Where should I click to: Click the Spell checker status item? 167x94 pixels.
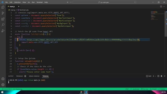(x=153, y=89)
